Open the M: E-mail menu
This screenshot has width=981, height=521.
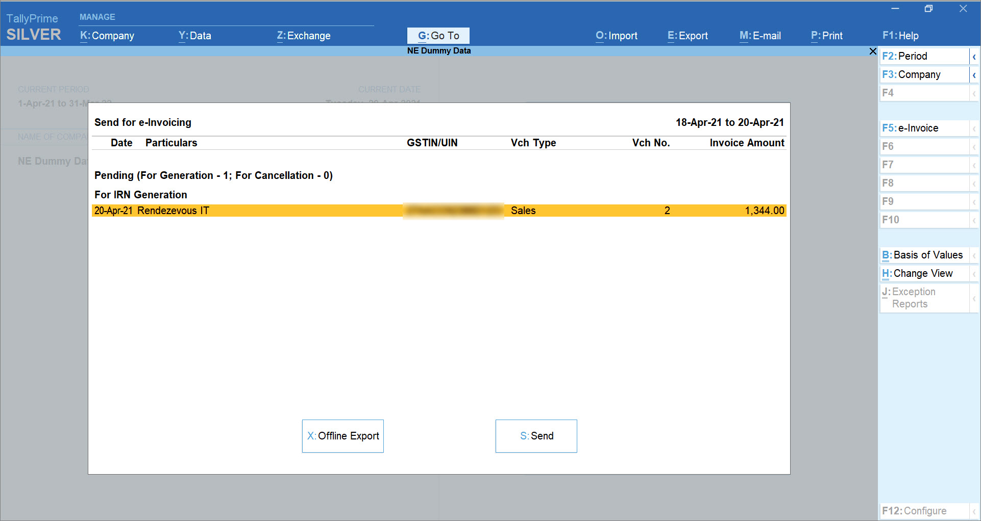[760, 36]
